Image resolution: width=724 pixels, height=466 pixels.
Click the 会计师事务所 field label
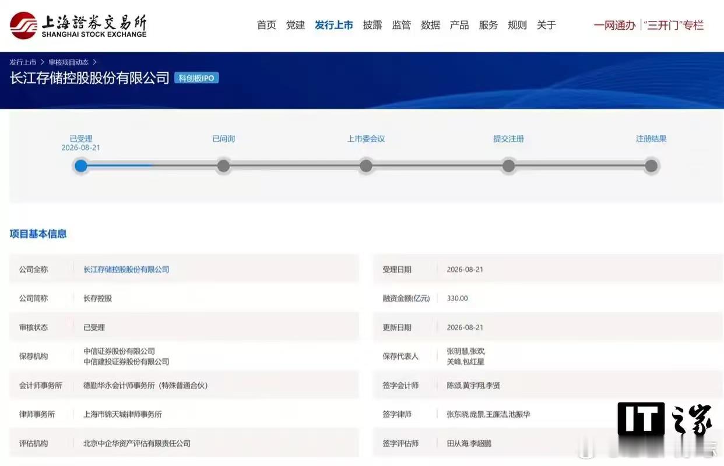pos(41,385)
